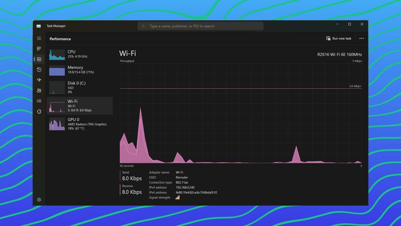Select the GPU 0 performance item
The height and width of the screenshot is (226, 401).
[80, 124]
